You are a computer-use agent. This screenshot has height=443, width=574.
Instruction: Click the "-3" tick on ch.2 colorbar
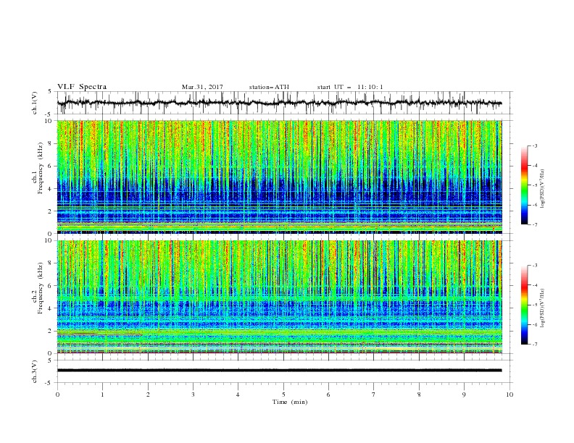pyautogui.click(x=534, y=266)
